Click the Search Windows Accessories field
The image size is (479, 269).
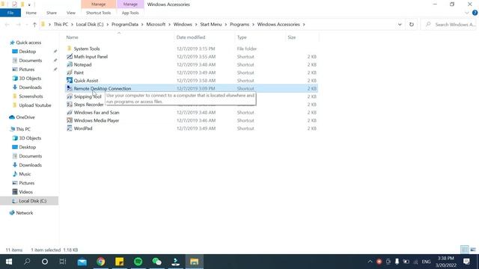click(450, 25)
